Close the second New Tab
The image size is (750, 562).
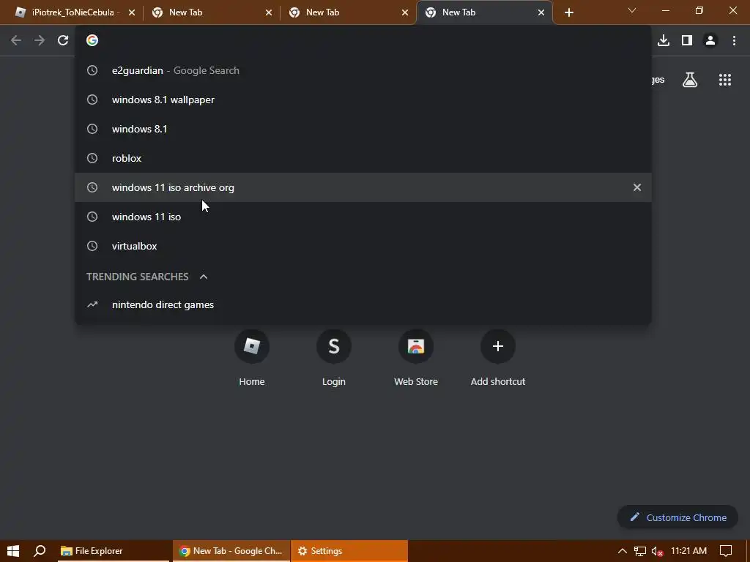click(x=269, y=12)
